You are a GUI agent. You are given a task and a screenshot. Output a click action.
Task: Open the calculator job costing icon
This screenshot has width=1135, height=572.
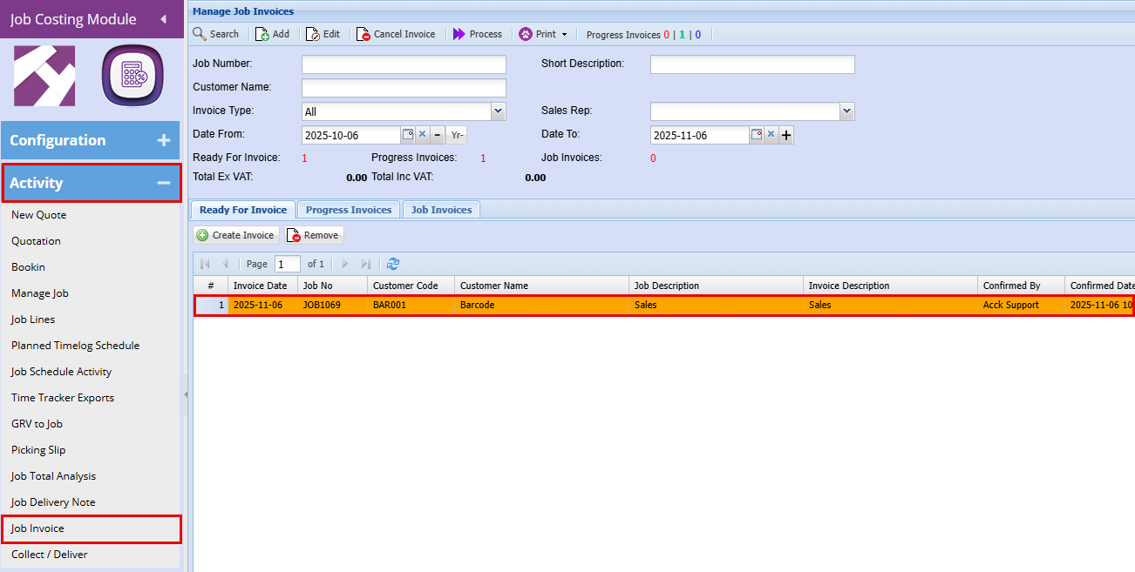133,76
